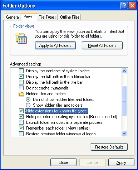Close the Folder Options window with the X

click(x=132, y=5)
